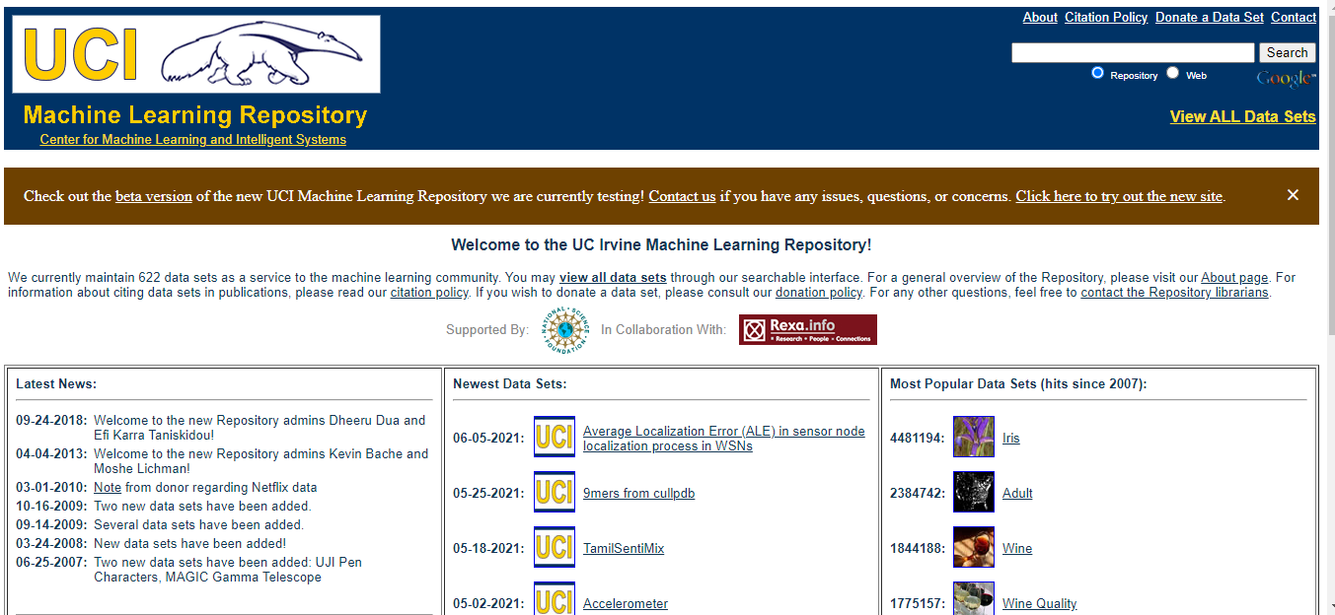Open Contact in top navigation

click(x=1294, y=17)
